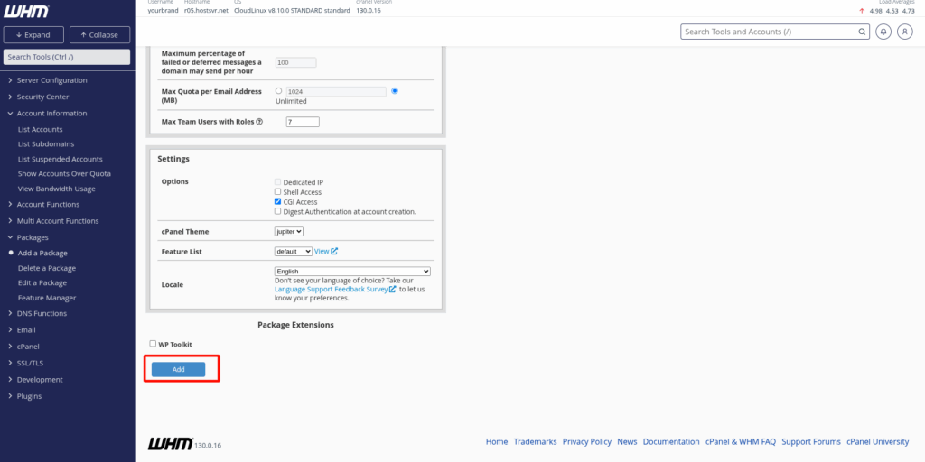Expand the Server Configuration sidebar section

click(x=51, y=80)
